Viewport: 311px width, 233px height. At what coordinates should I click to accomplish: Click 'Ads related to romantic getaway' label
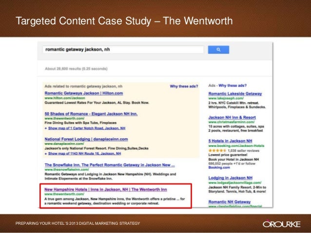83,86
